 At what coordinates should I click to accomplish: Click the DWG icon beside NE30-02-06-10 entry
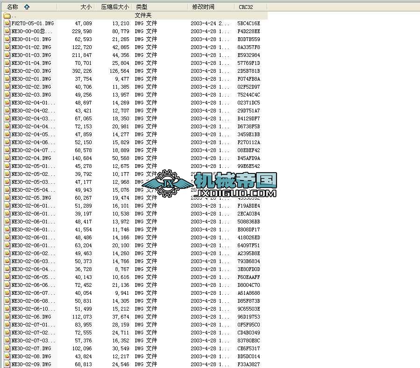pos(7,308)
